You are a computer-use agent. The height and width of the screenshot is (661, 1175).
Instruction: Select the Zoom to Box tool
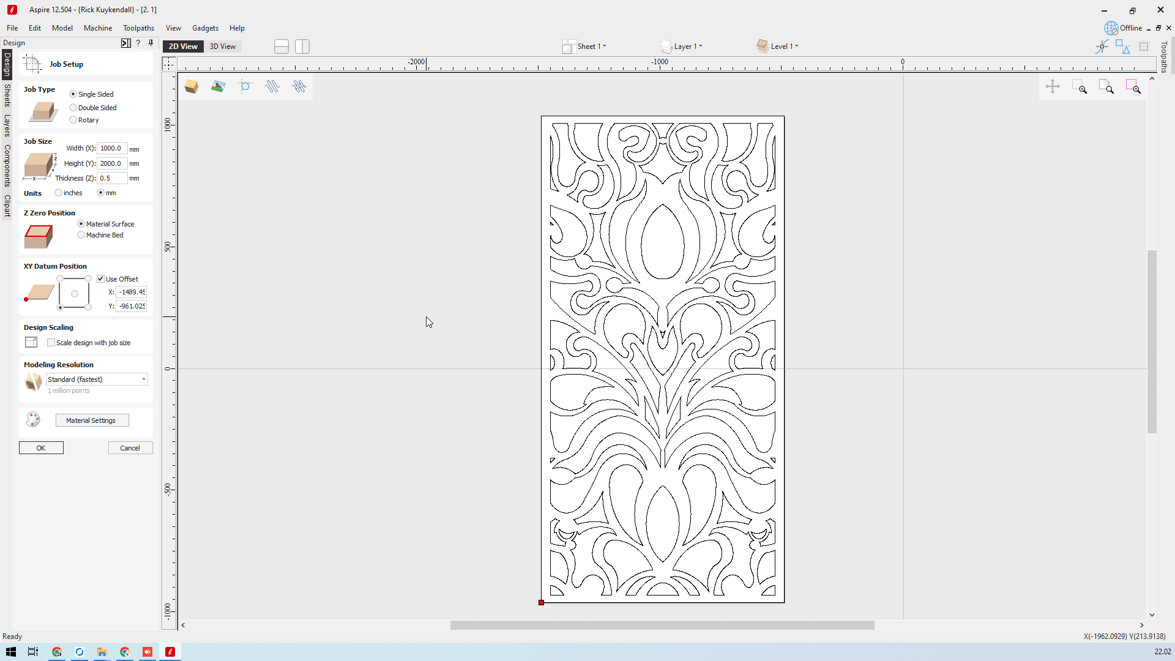(1079, 87)
